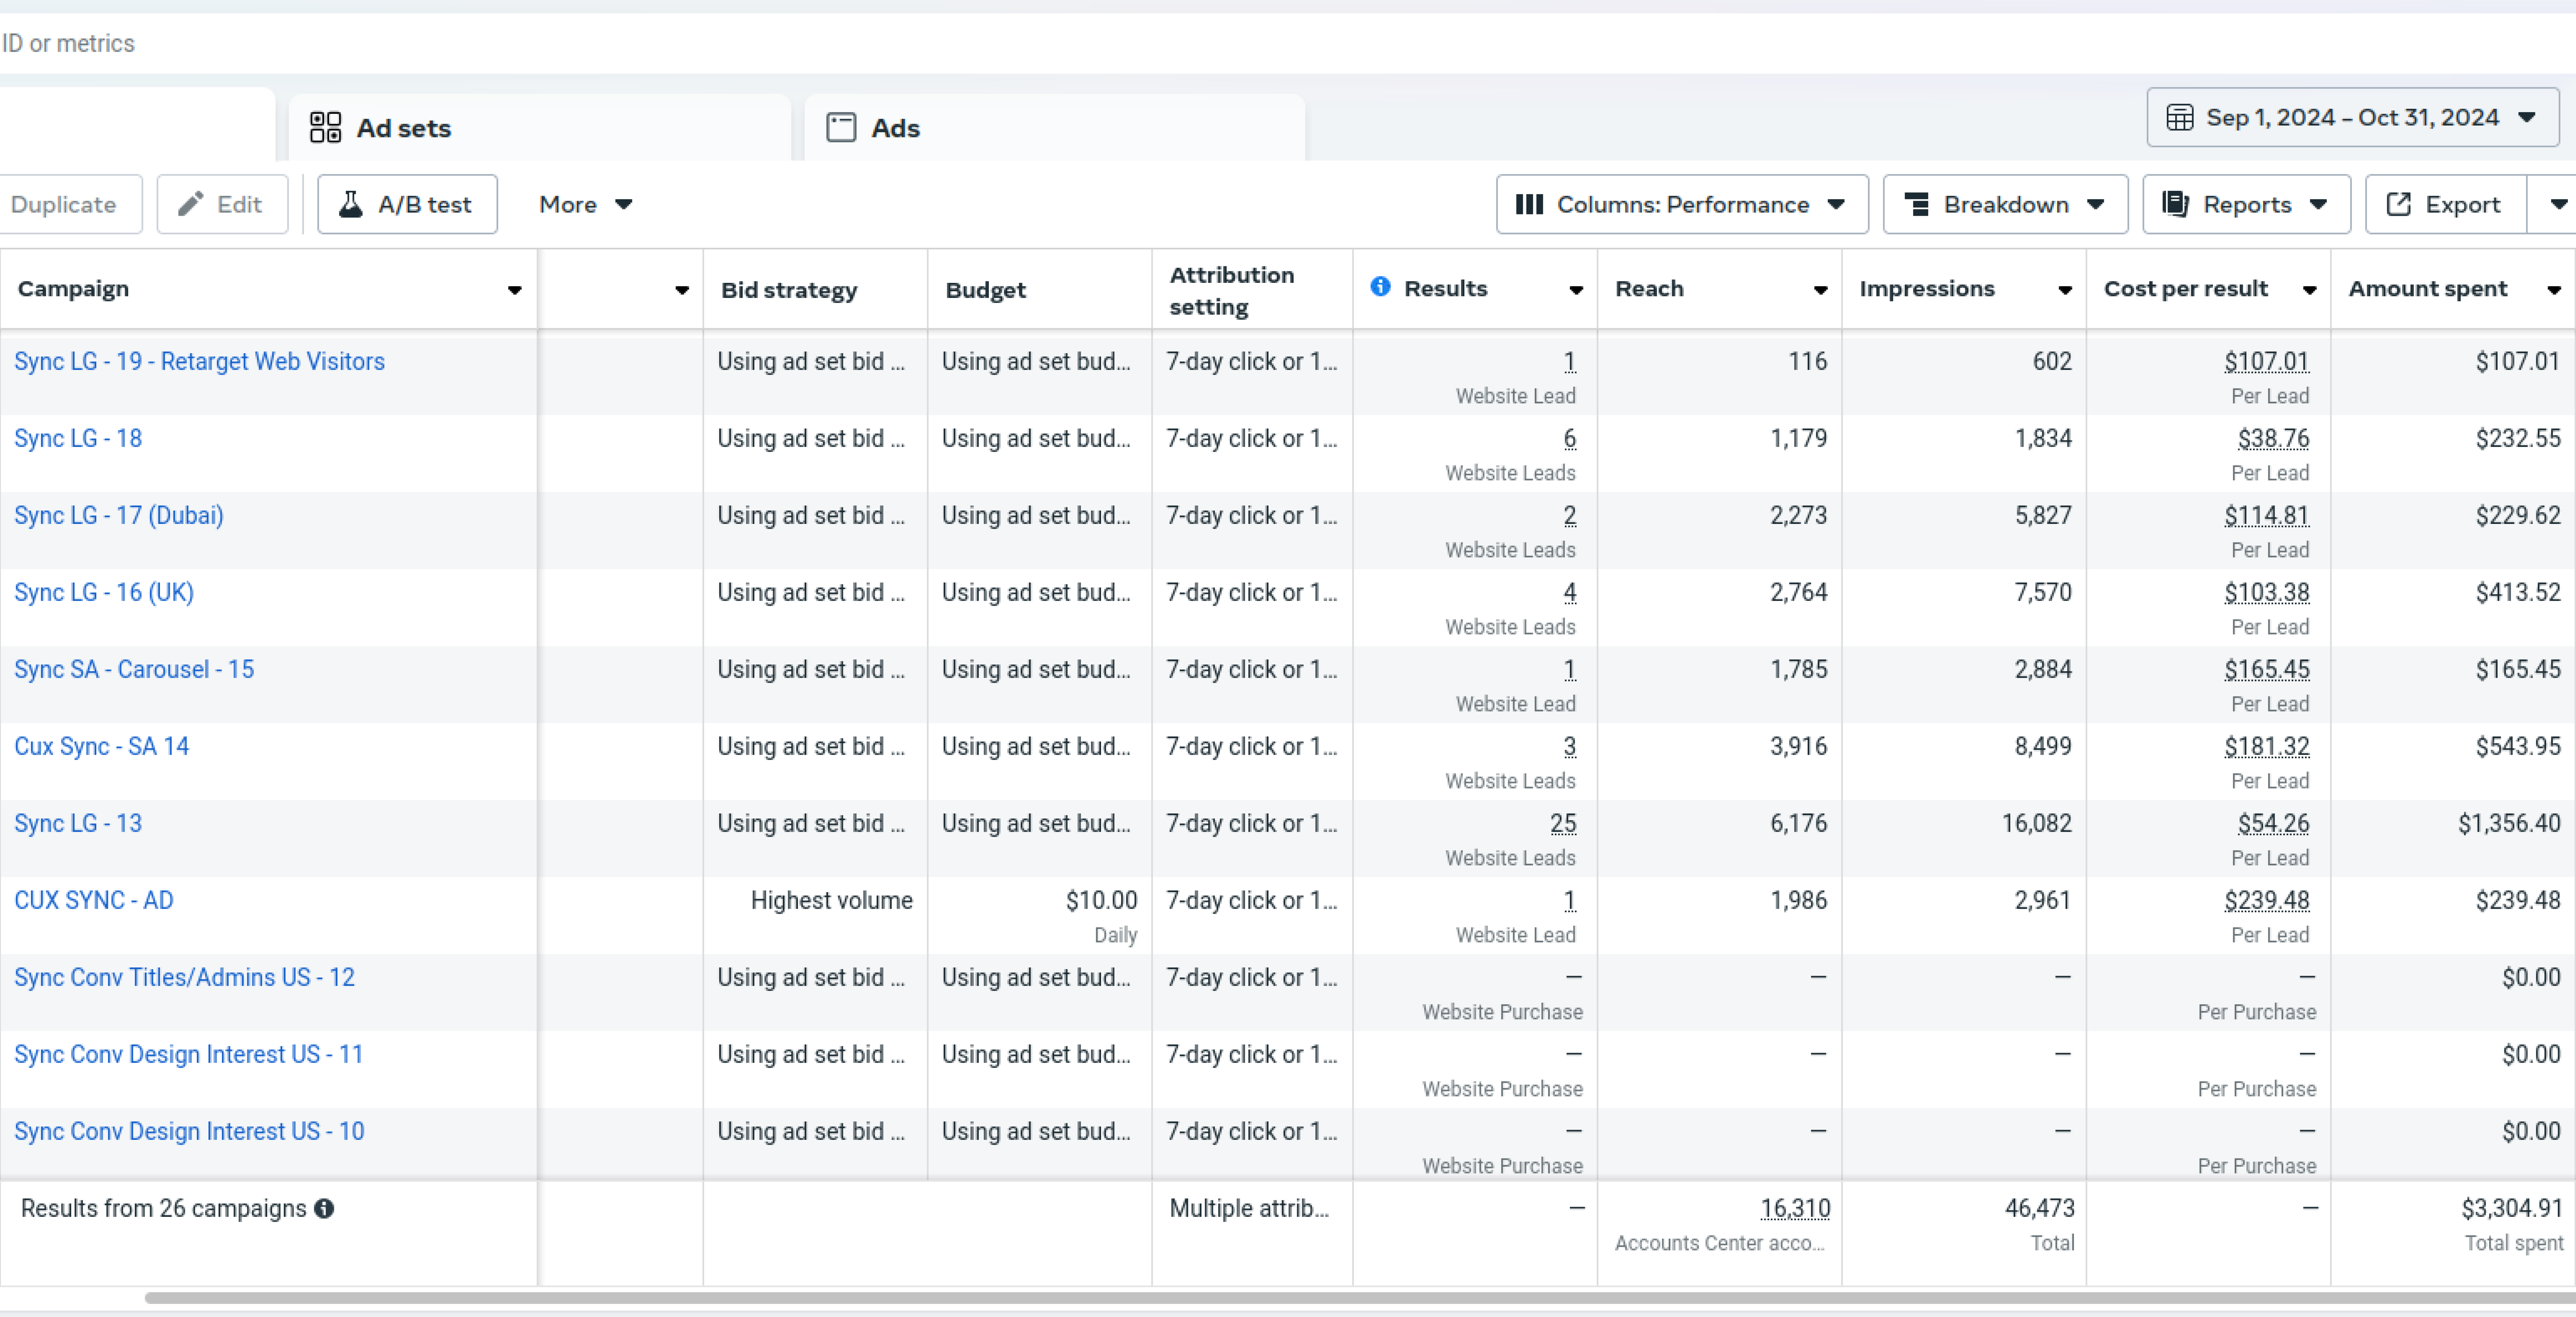This screenshot has width=2576, height=1317.
Task: Open Sync Conv Design Interest US - 10
Action: 189,1131
